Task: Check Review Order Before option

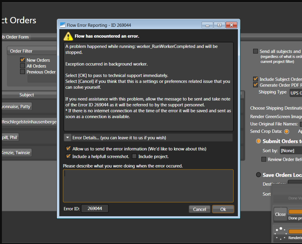Action: tap(264, 159)
